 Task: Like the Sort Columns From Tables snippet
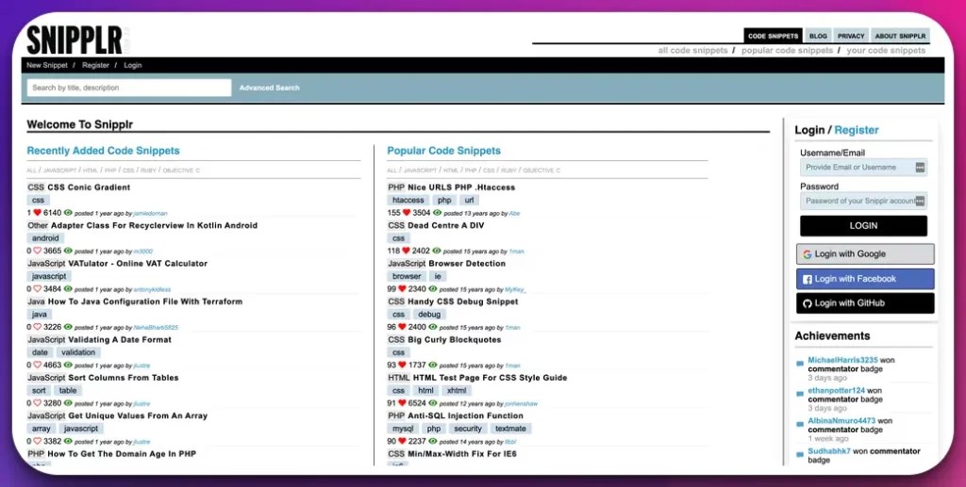tap(37, 403)
